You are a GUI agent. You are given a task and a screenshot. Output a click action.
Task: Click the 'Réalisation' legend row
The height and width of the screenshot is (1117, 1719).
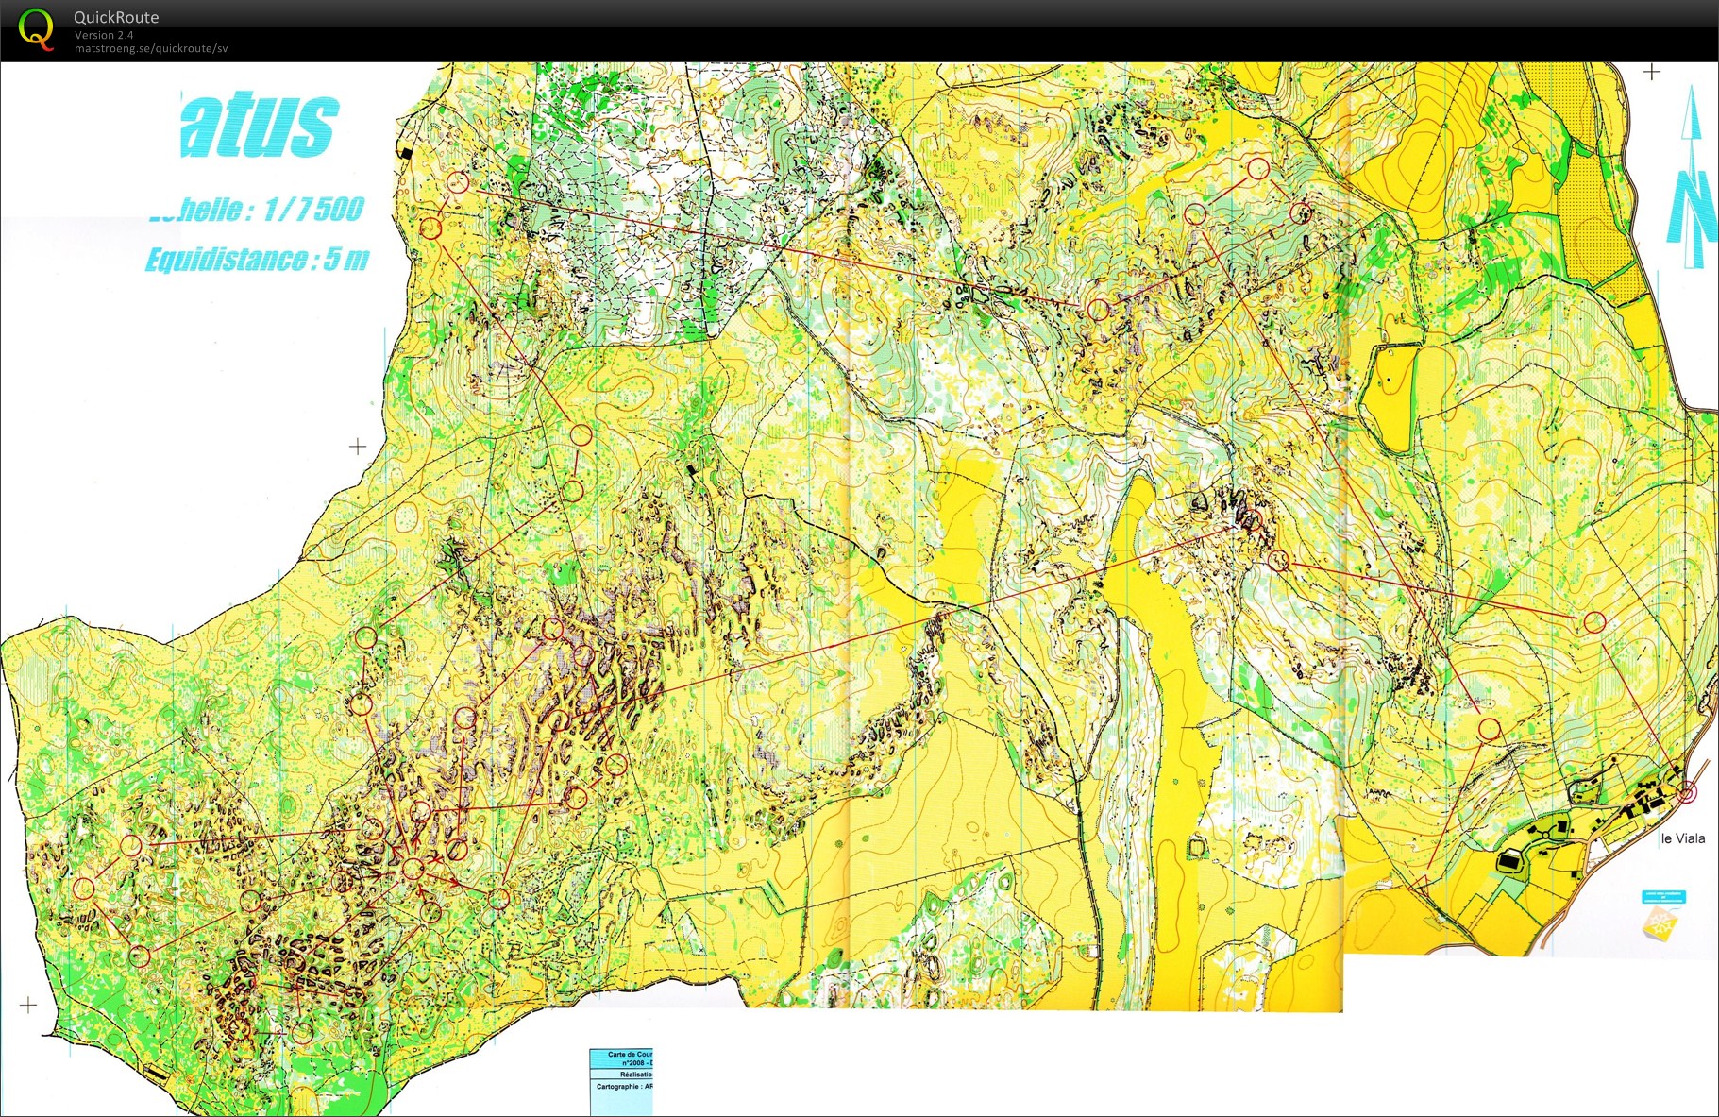point(621,1075)
